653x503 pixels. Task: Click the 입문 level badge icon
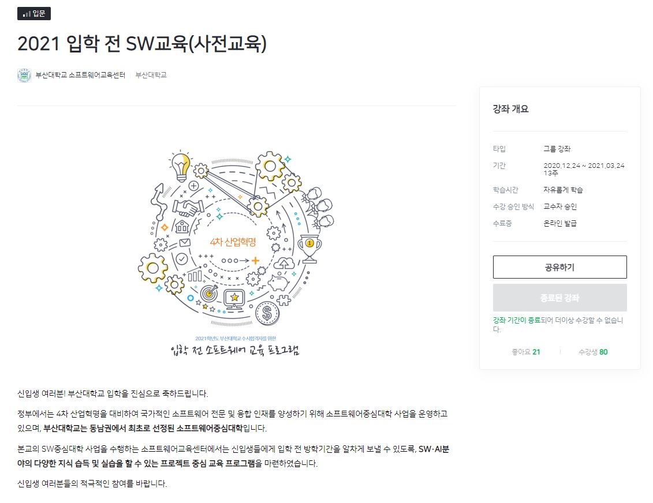(x=35, y=13)
